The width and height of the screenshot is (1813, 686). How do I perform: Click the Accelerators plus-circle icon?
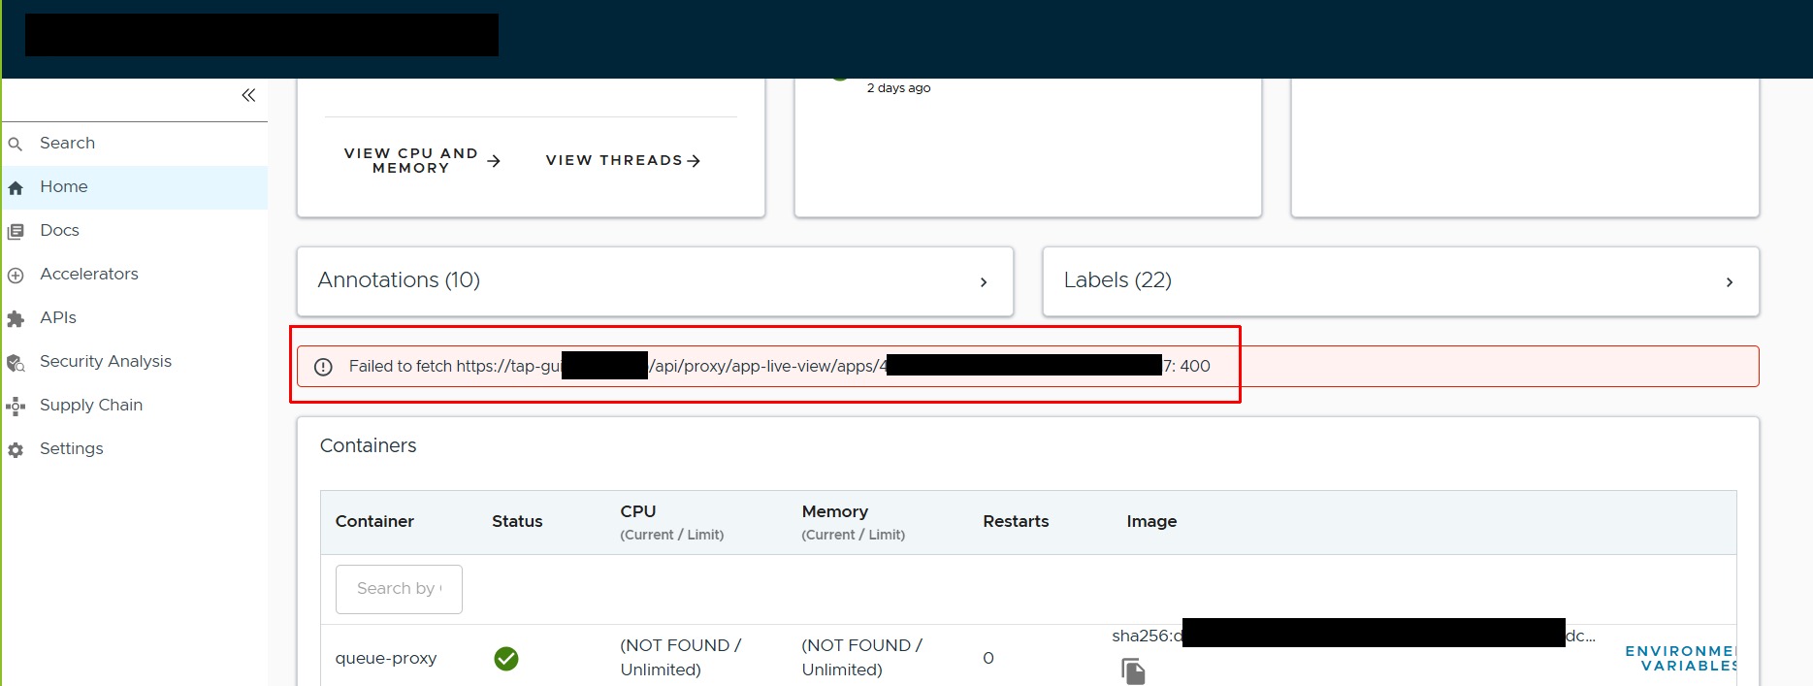16,276
